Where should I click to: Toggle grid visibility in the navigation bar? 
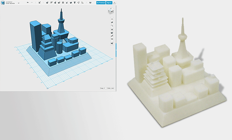click(x=112, y=39)
